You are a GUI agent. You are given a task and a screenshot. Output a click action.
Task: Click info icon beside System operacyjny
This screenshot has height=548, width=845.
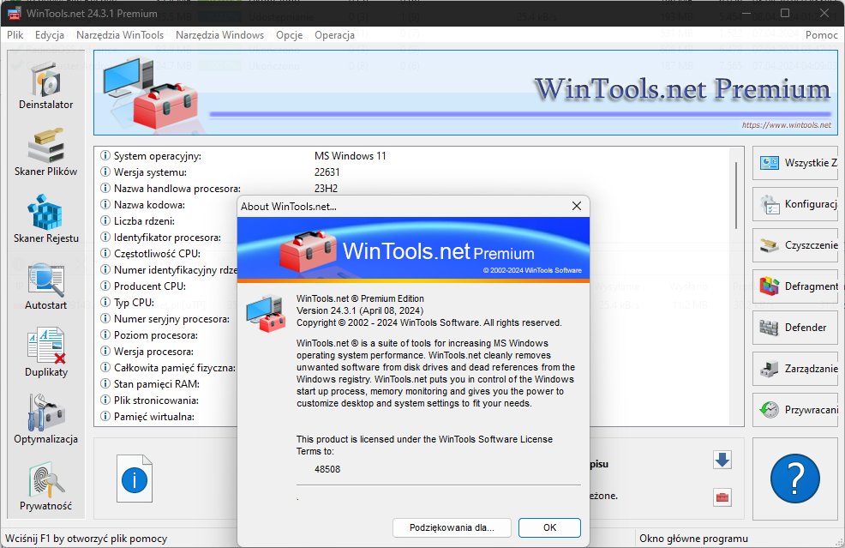coord(105,155)
